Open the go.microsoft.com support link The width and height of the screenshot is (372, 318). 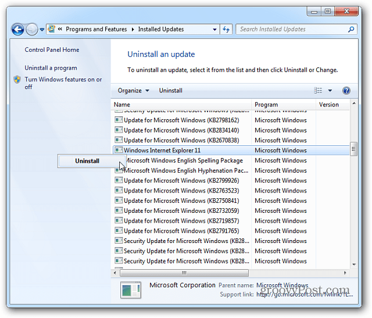point(305,295)
